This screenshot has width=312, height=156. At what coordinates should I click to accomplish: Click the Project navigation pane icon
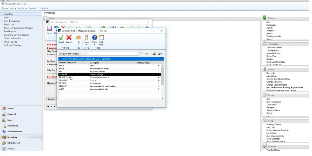click(4, 148)
